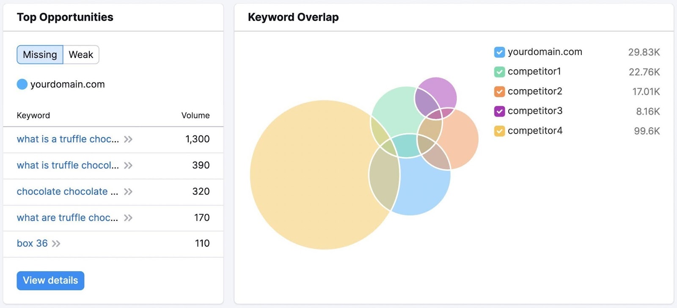Switch to the Weak tab
Screen dimensions: 677x308
[80, 54]
